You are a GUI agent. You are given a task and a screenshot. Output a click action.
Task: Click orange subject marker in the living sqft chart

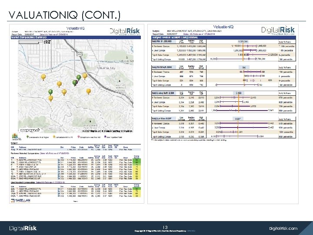[239, 104]
